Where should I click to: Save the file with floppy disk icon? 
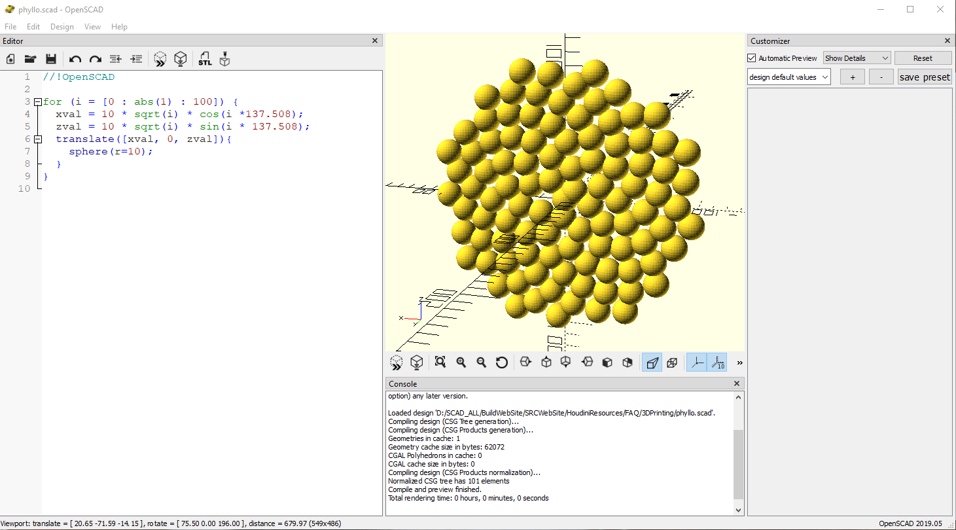coord(50,59)
